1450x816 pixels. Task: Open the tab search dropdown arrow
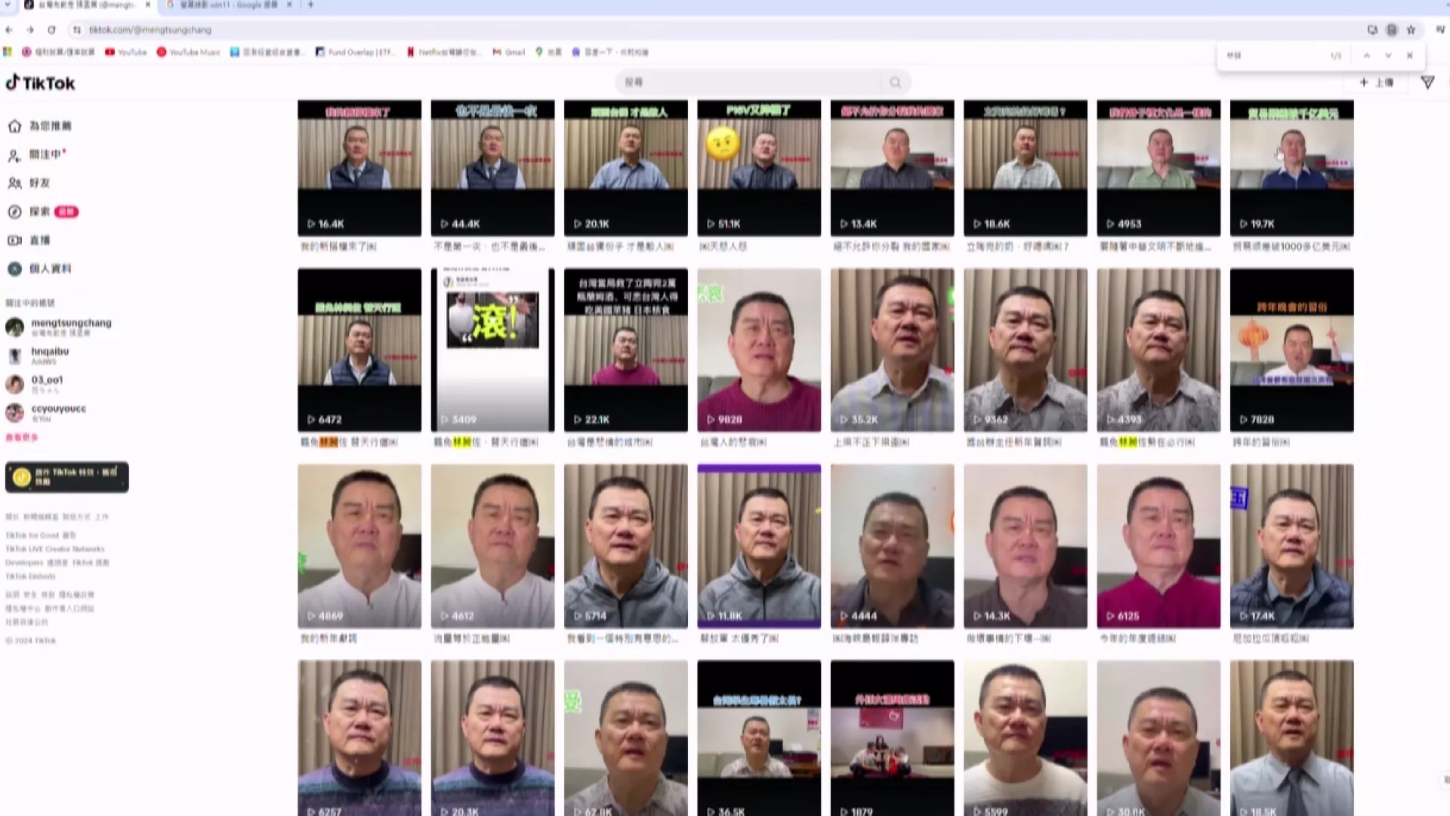8,5
